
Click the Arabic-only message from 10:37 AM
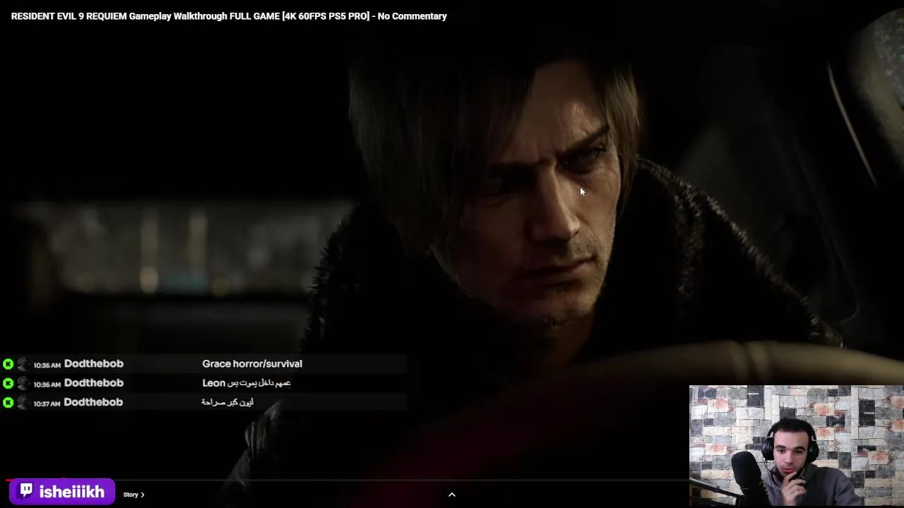[227, 401]
